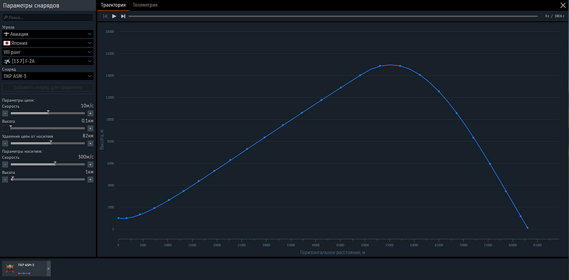Skip to start of trajectory playback
The width and height of the screenshot is (569, 280).
[105, 16]
